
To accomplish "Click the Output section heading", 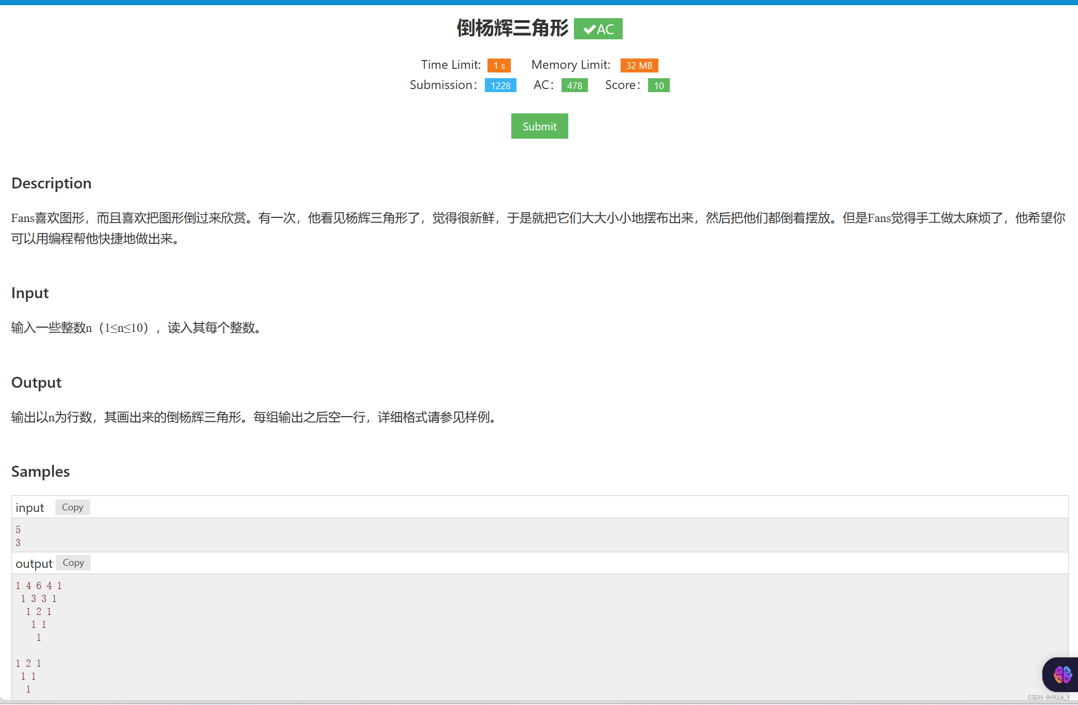I will 36,383.
